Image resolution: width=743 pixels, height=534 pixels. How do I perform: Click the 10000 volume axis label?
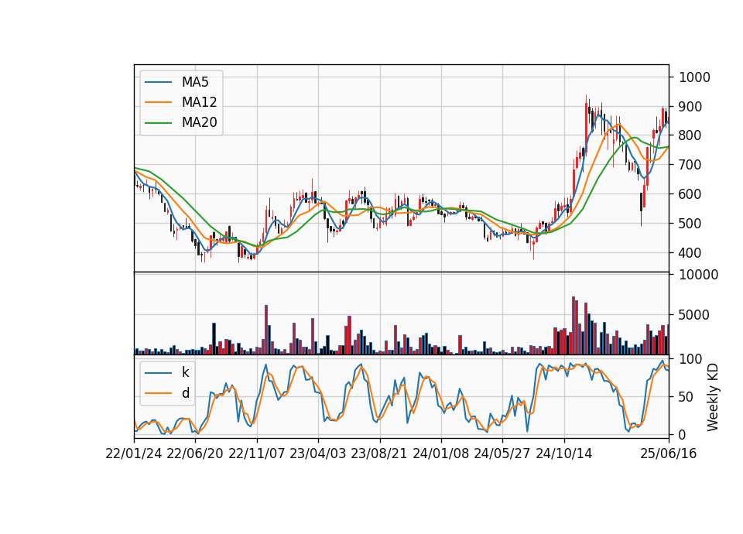click(698, 275)
